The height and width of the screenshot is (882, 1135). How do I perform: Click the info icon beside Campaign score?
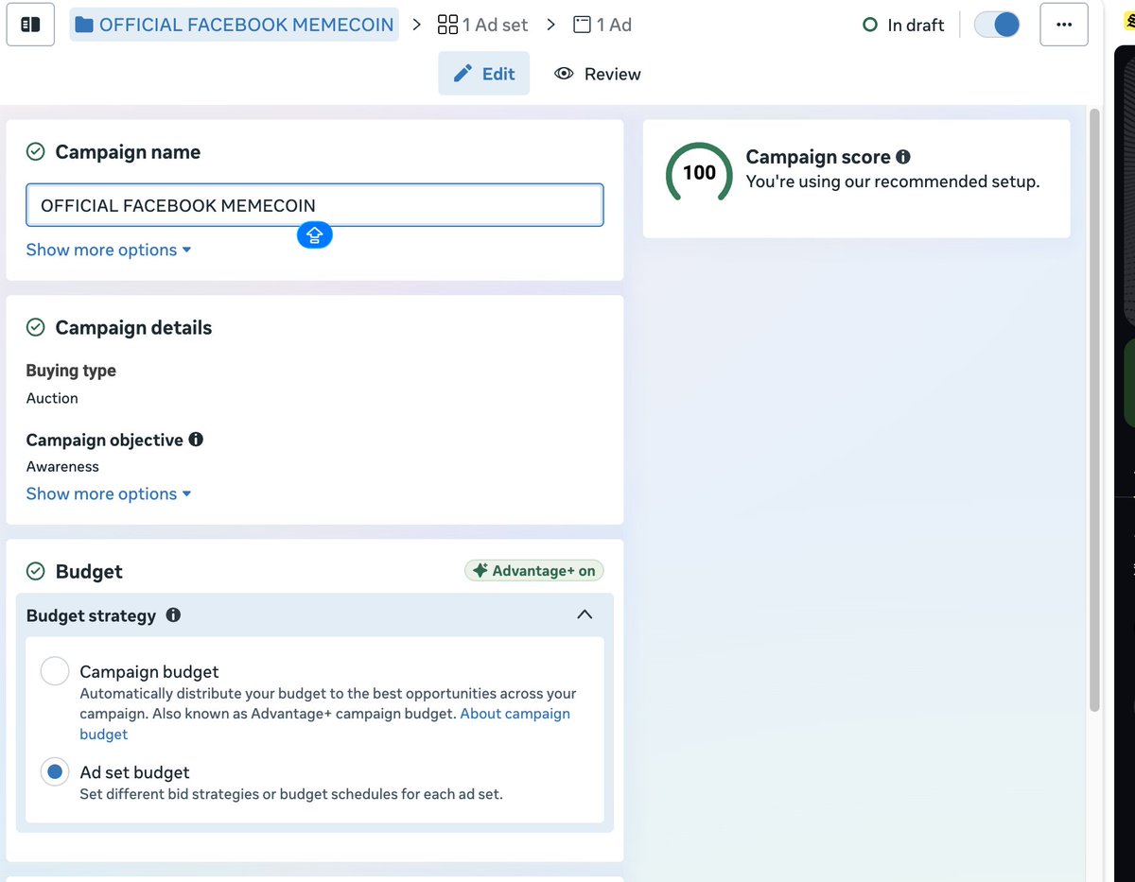coord(903,157)
